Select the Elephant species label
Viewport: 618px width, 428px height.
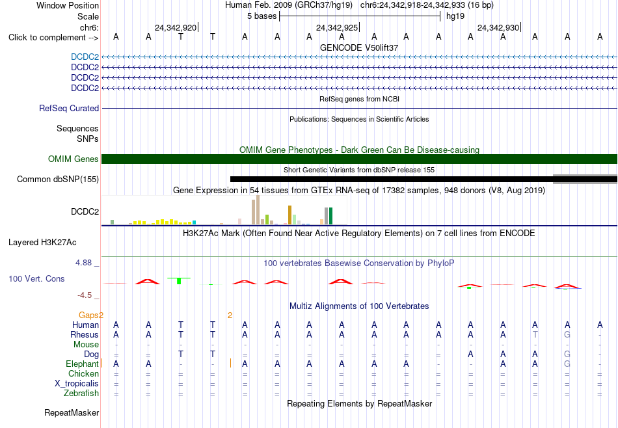[83, 364]
